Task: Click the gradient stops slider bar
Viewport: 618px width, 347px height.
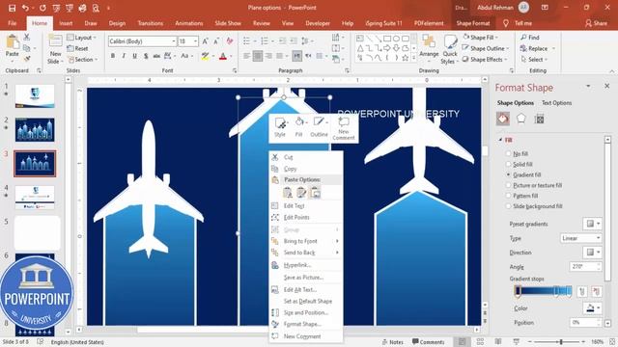Action: coord(544,291)
